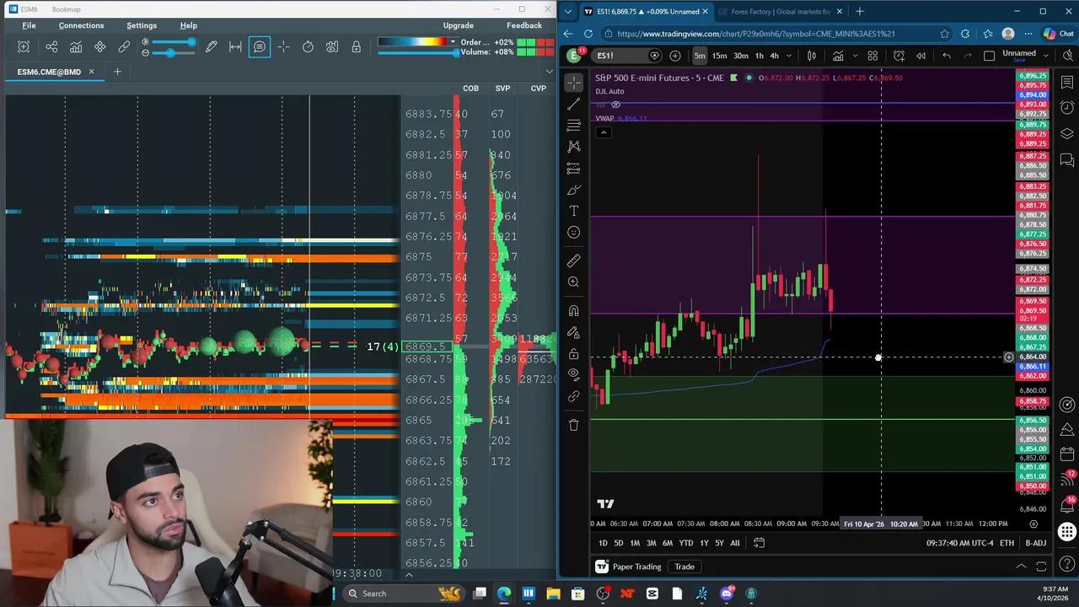Select the text tool in TradingView sidebar
Image resolution: width=1079 pixels, height=607 pixels.
pos(574,211)
